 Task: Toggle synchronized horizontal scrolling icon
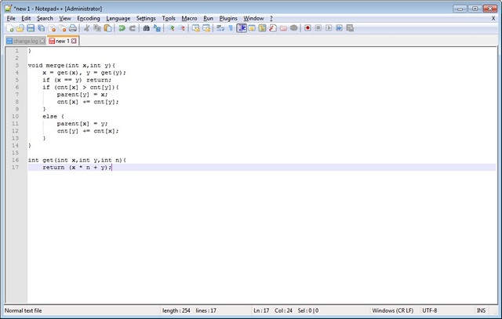point(206,28)
